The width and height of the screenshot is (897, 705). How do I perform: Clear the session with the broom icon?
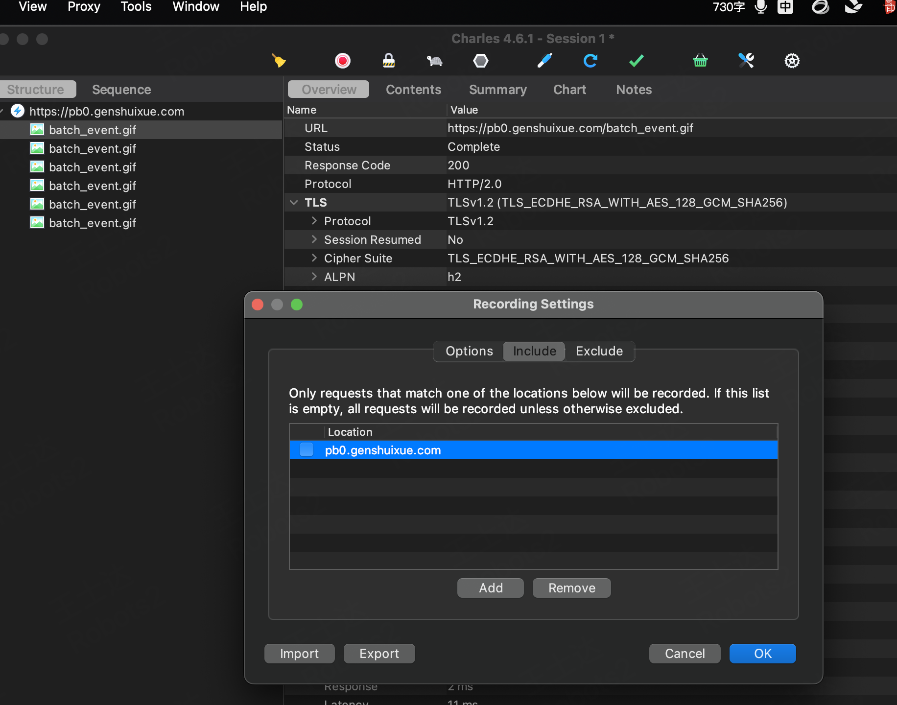tap(279, 61)
